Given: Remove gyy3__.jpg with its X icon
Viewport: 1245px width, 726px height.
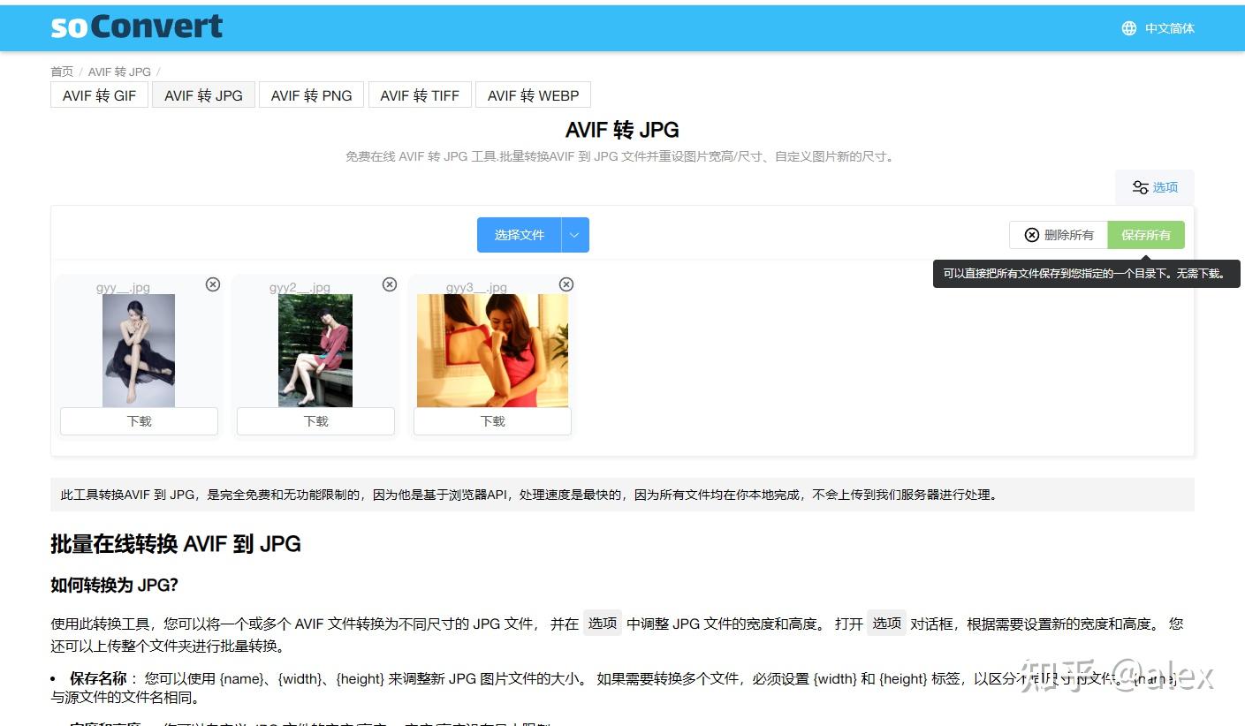Looking at the screenshot, I should tap(566, 284).
